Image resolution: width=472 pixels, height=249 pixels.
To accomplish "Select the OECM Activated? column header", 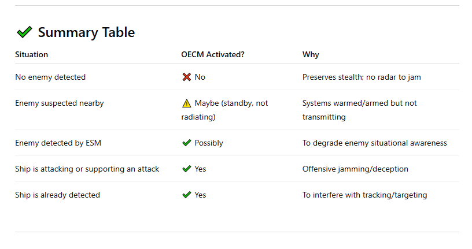I will 213,54.
